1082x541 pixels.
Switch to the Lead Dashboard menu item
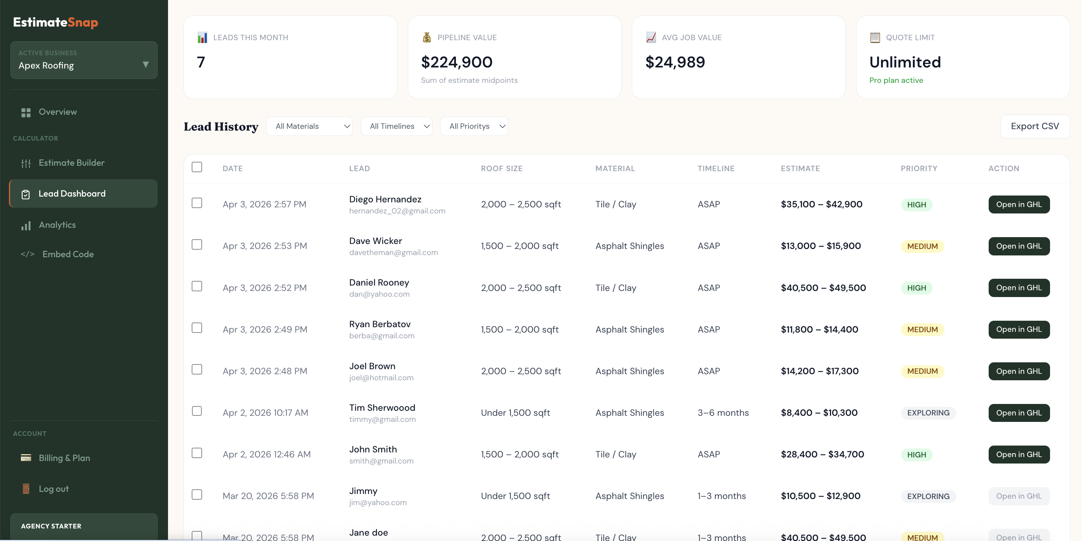[72, 194]
